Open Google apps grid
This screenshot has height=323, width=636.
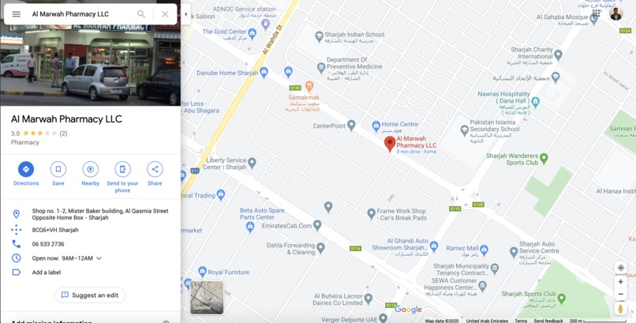pos(596,13)
